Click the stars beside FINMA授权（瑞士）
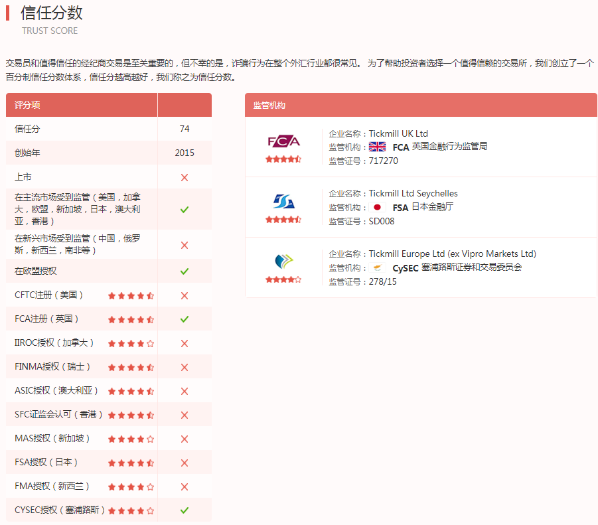The image size is (598, 525). tap(131, 368)
